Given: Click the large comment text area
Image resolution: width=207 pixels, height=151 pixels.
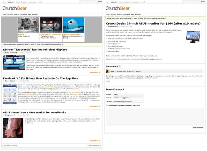Looking at the screenshot, I should point(154,116).
